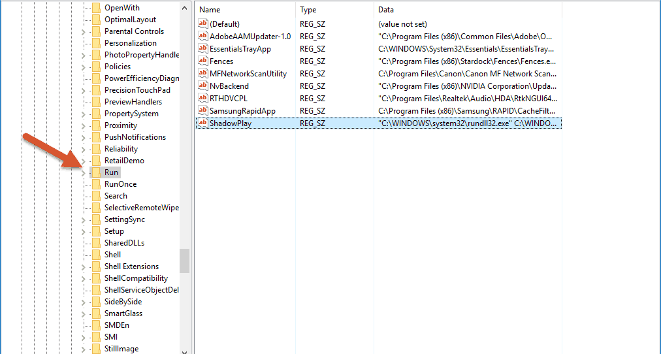Click the tree pane scrollbar thumb
Image resolution: width=661 pixels, height=354 pixels.
point(185,261)
